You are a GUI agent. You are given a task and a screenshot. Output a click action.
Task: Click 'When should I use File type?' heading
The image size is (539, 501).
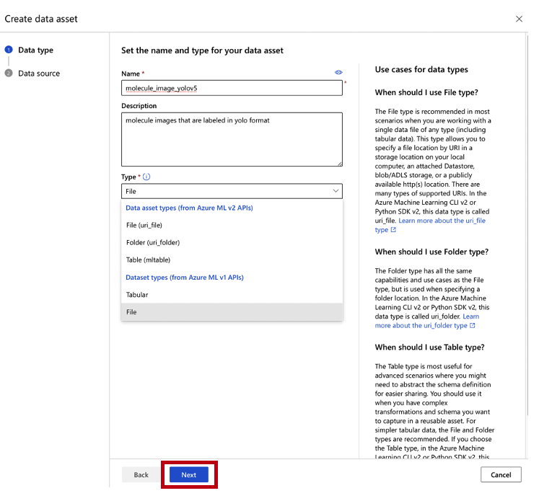click(x=426, y=93)
